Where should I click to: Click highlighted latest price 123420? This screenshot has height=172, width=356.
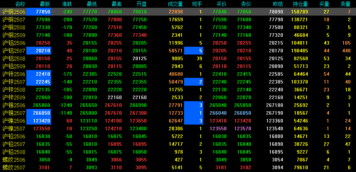pyautogui.click(x=39, y=121)
